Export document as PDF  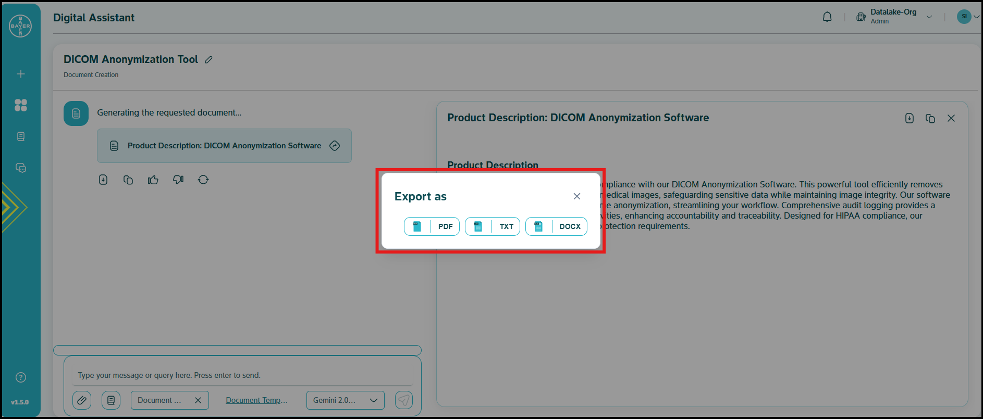(432, 226)
